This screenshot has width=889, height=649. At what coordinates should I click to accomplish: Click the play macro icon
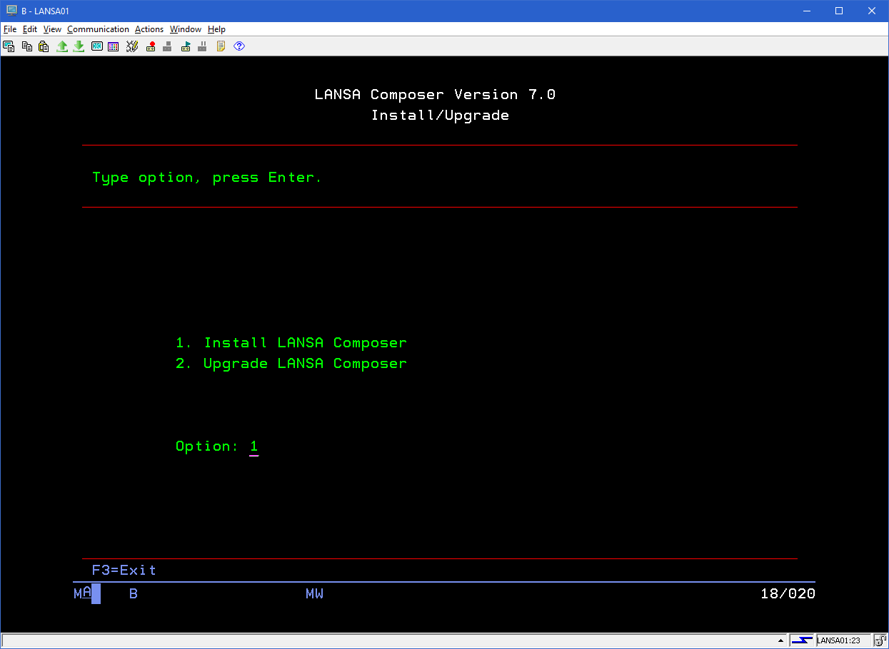tap(186, 46)
